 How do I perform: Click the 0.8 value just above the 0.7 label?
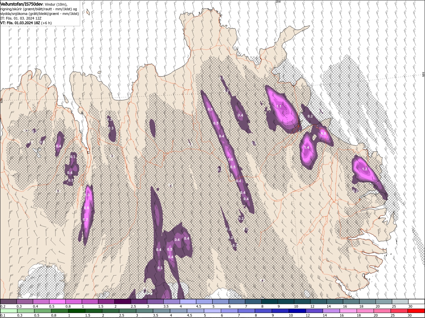[86, 208]
